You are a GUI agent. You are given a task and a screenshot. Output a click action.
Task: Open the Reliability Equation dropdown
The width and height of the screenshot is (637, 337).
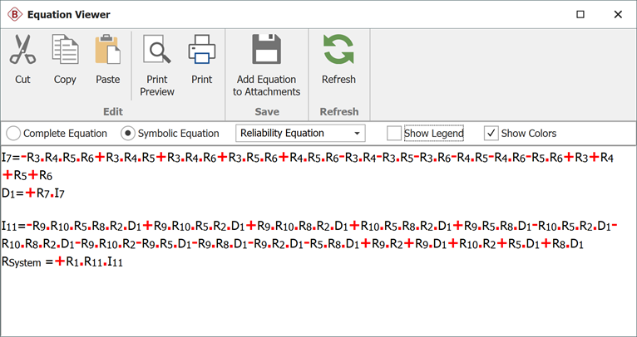(301, 133)
